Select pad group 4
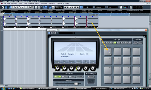The height and width of the screenshot is (90, 151). click(x=115, y=42)
